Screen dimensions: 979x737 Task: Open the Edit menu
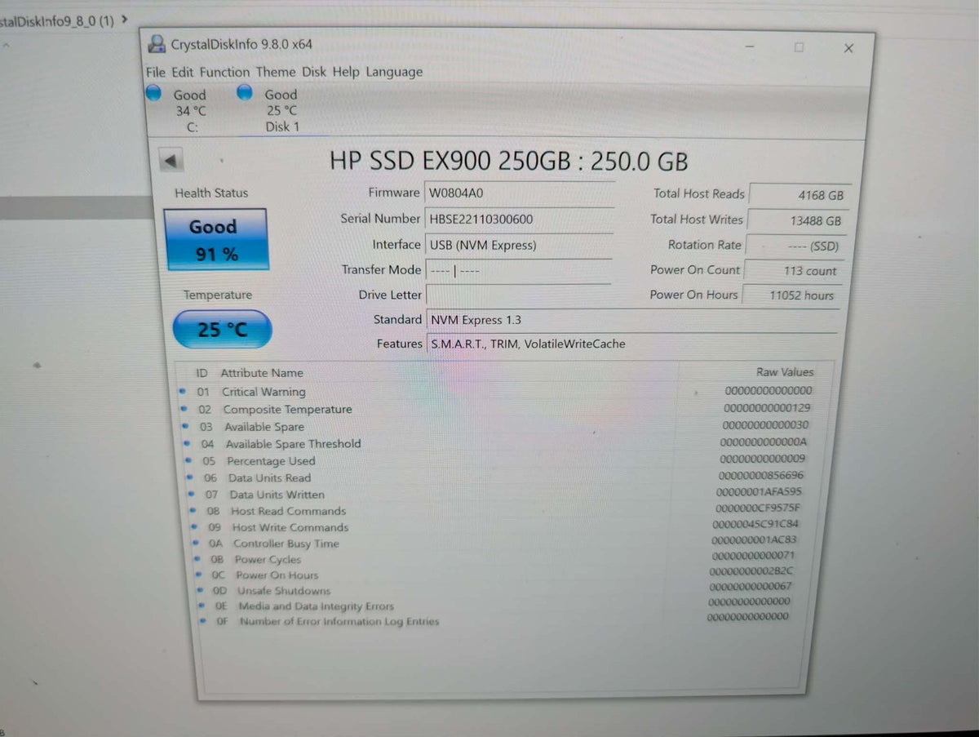[183, 72]
